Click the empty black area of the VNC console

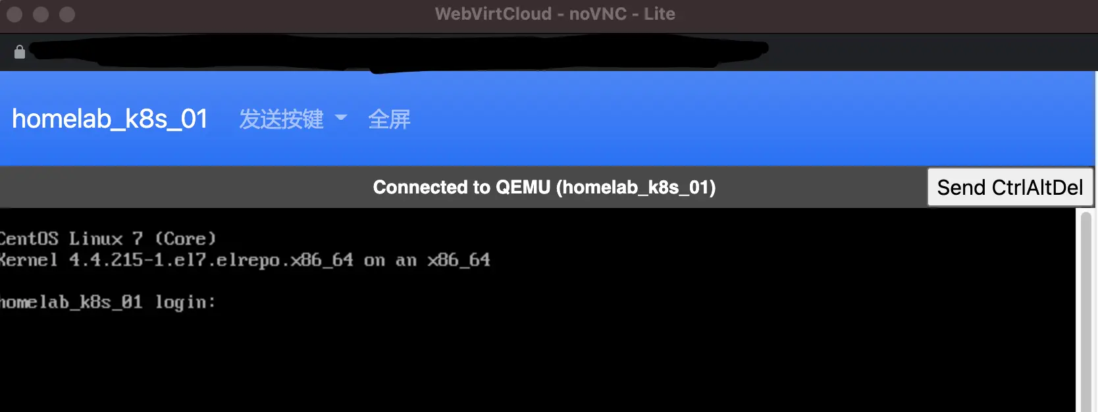[592, 355]
